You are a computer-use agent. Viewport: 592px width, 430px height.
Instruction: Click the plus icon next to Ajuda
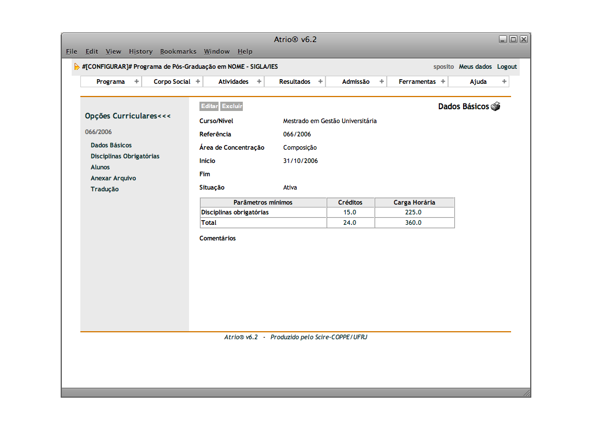point(504,81)
